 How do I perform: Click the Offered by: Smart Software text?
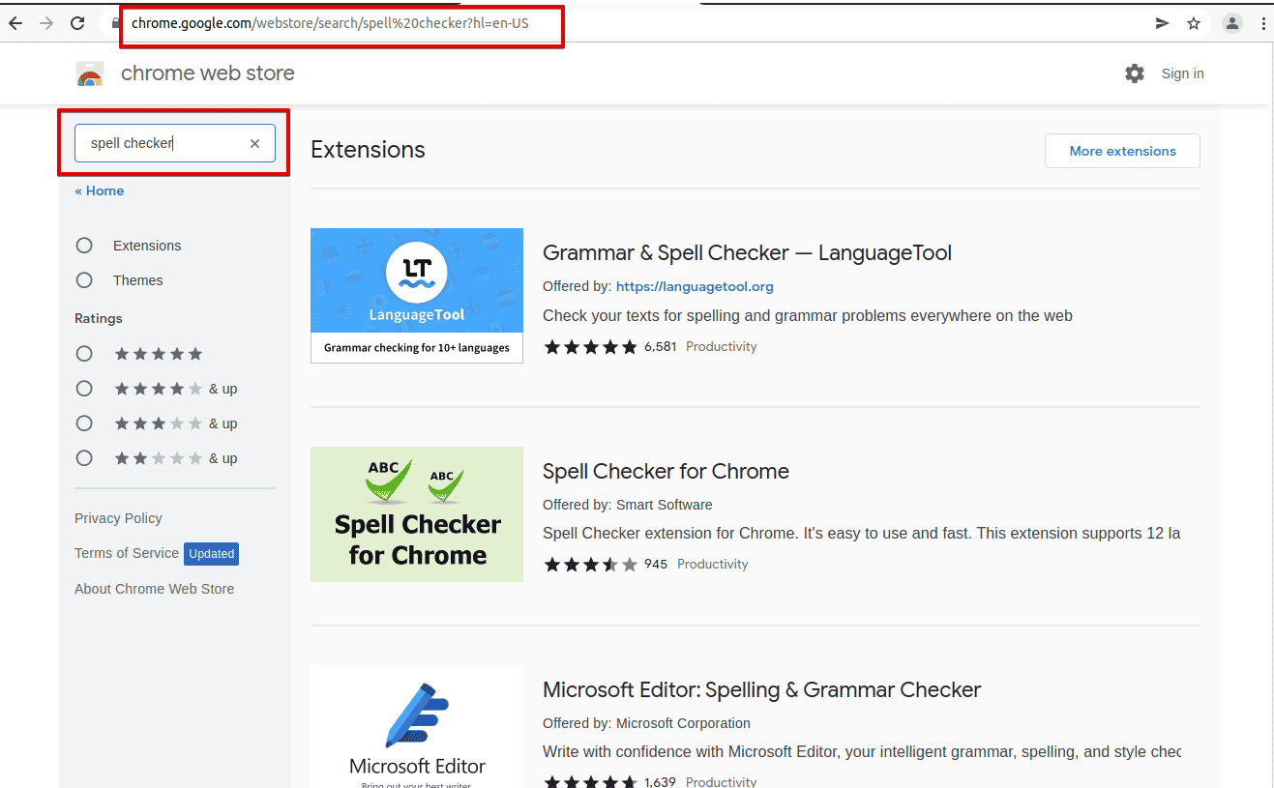(x=627, y=505)
